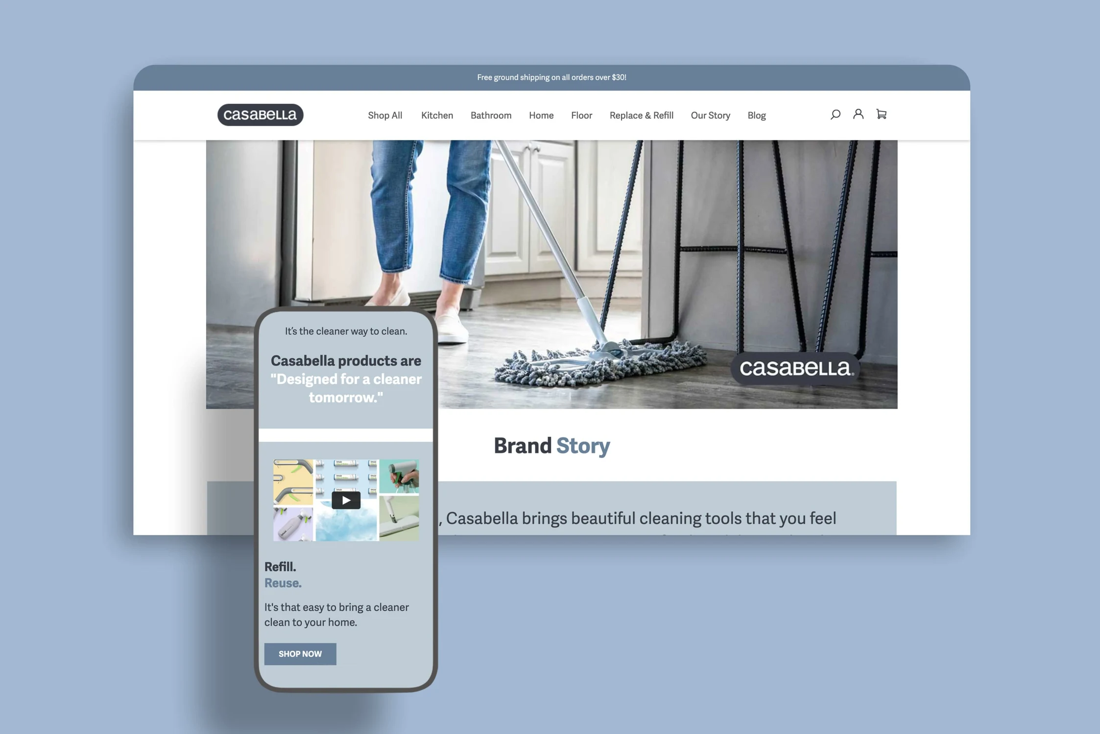This screenshot has width=1100, height=734.
Task: Expand the Kitchen category dropdown
Action: coord(437,115)
